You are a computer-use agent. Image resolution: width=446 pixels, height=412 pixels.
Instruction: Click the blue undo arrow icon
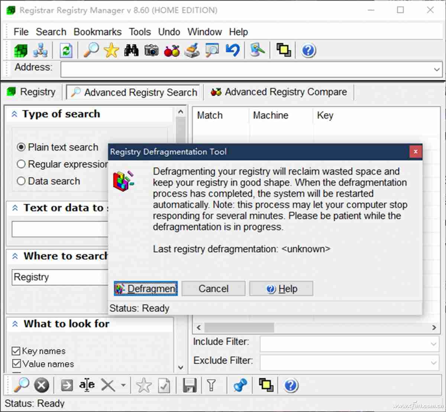point(233,50)
